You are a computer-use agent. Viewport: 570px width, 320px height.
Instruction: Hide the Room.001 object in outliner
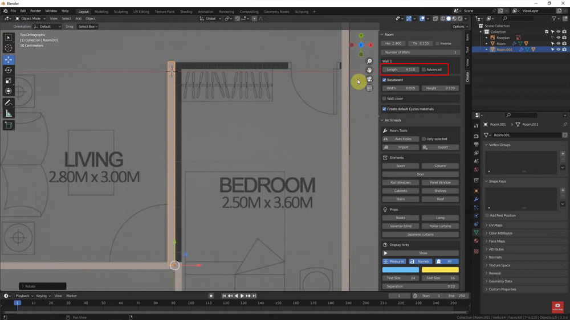click(559, 50)
